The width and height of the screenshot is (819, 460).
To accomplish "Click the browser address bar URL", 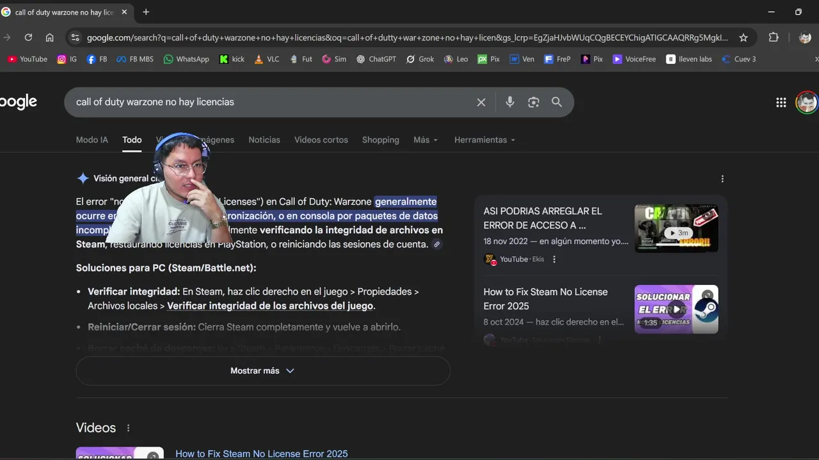I will (407, 38).
